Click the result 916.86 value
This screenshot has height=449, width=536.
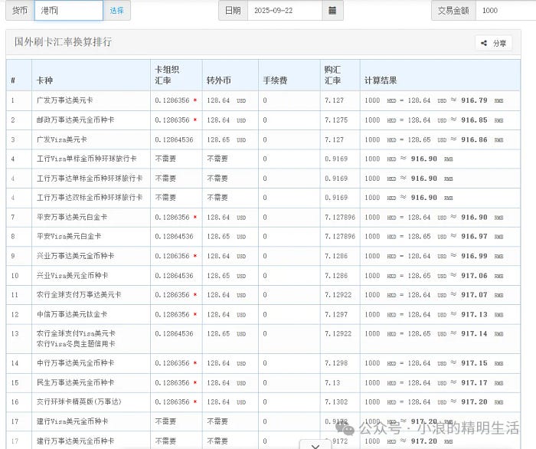pos(474,139)
